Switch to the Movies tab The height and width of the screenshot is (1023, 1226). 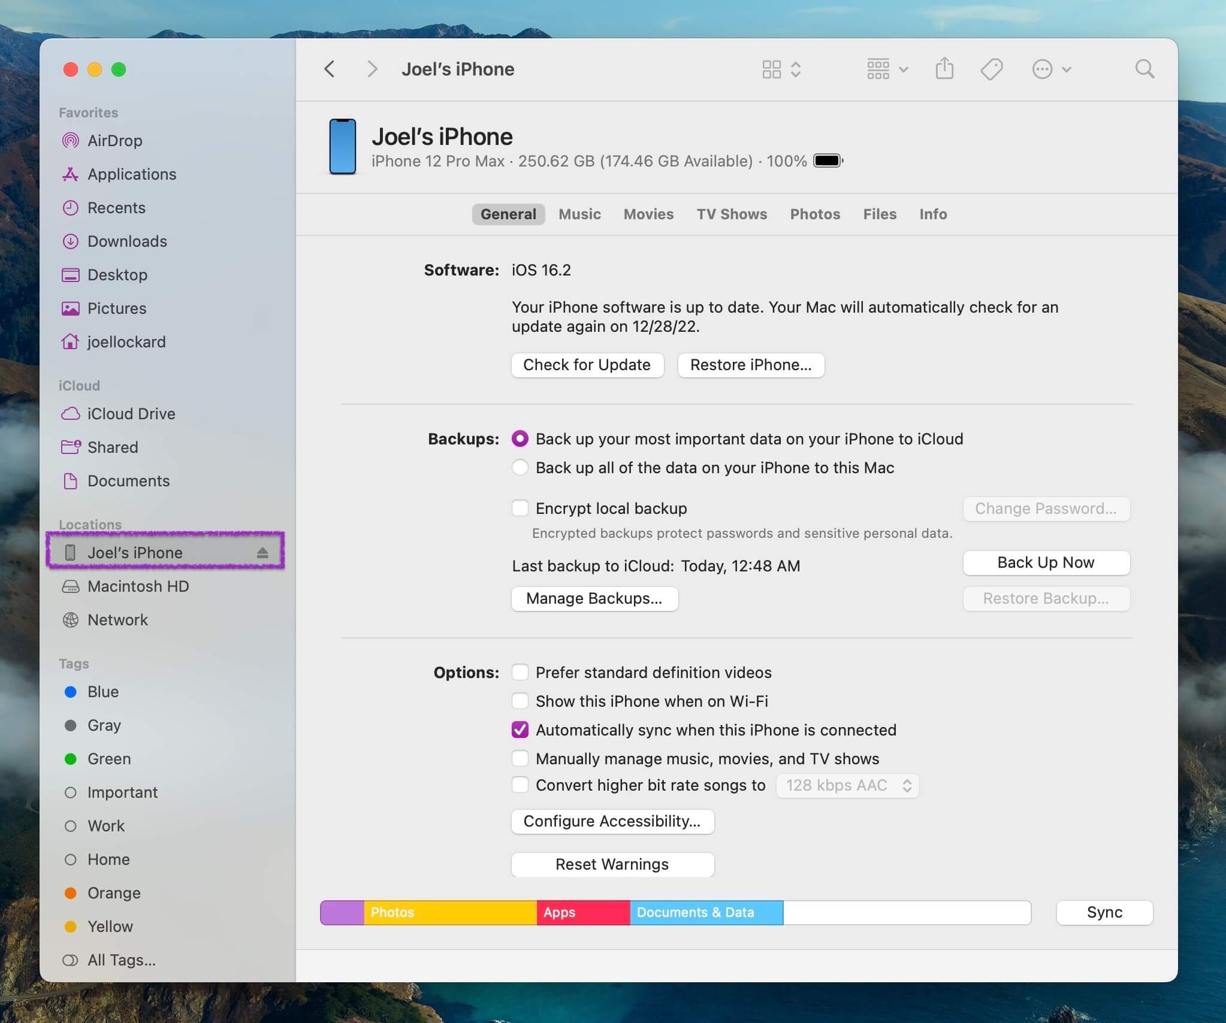648,214
